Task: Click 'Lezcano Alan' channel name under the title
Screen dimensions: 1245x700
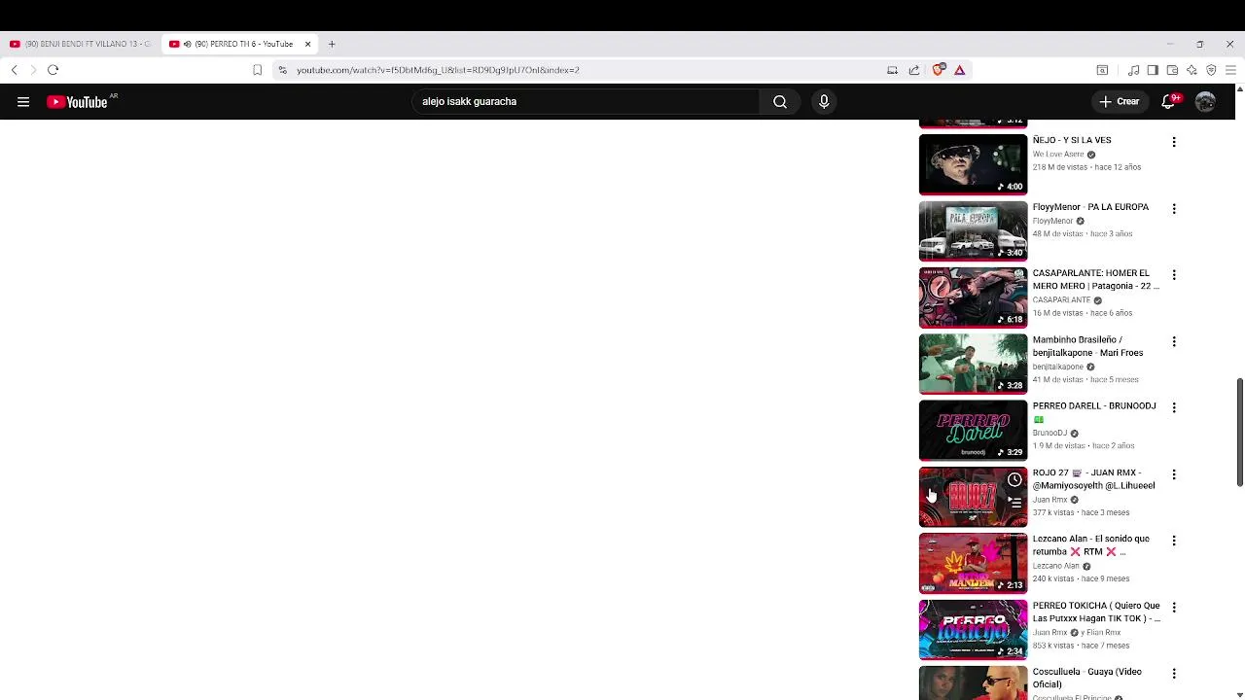Action: click(1056, 567)
